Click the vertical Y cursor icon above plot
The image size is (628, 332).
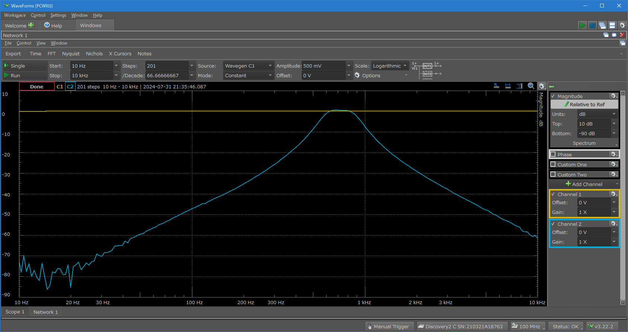tap(519, 86)
